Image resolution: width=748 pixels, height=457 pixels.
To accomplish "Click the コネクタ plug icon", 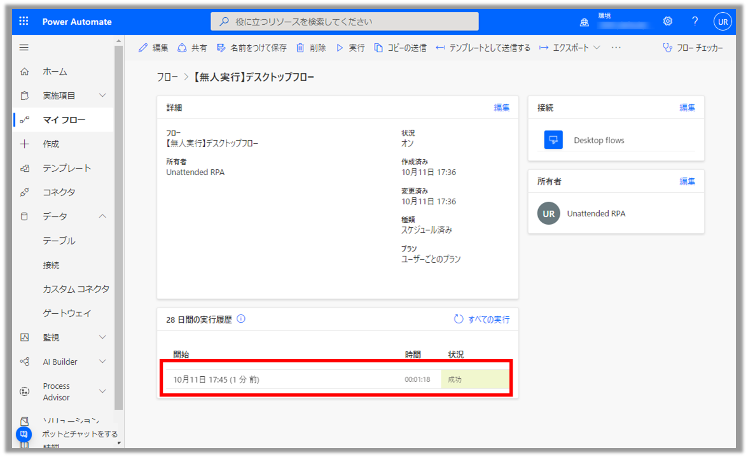I will 25,192.
